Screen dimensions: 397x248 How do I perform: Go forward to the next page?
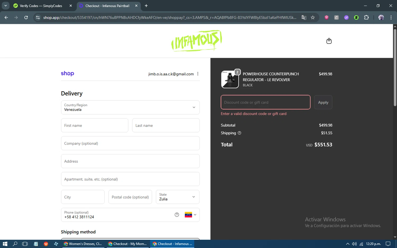tap(16, 17)
